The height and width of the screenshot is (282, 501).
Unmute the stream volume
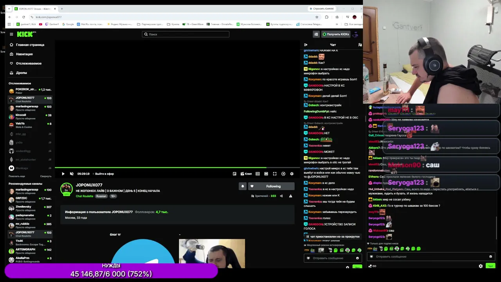(72, 174)
